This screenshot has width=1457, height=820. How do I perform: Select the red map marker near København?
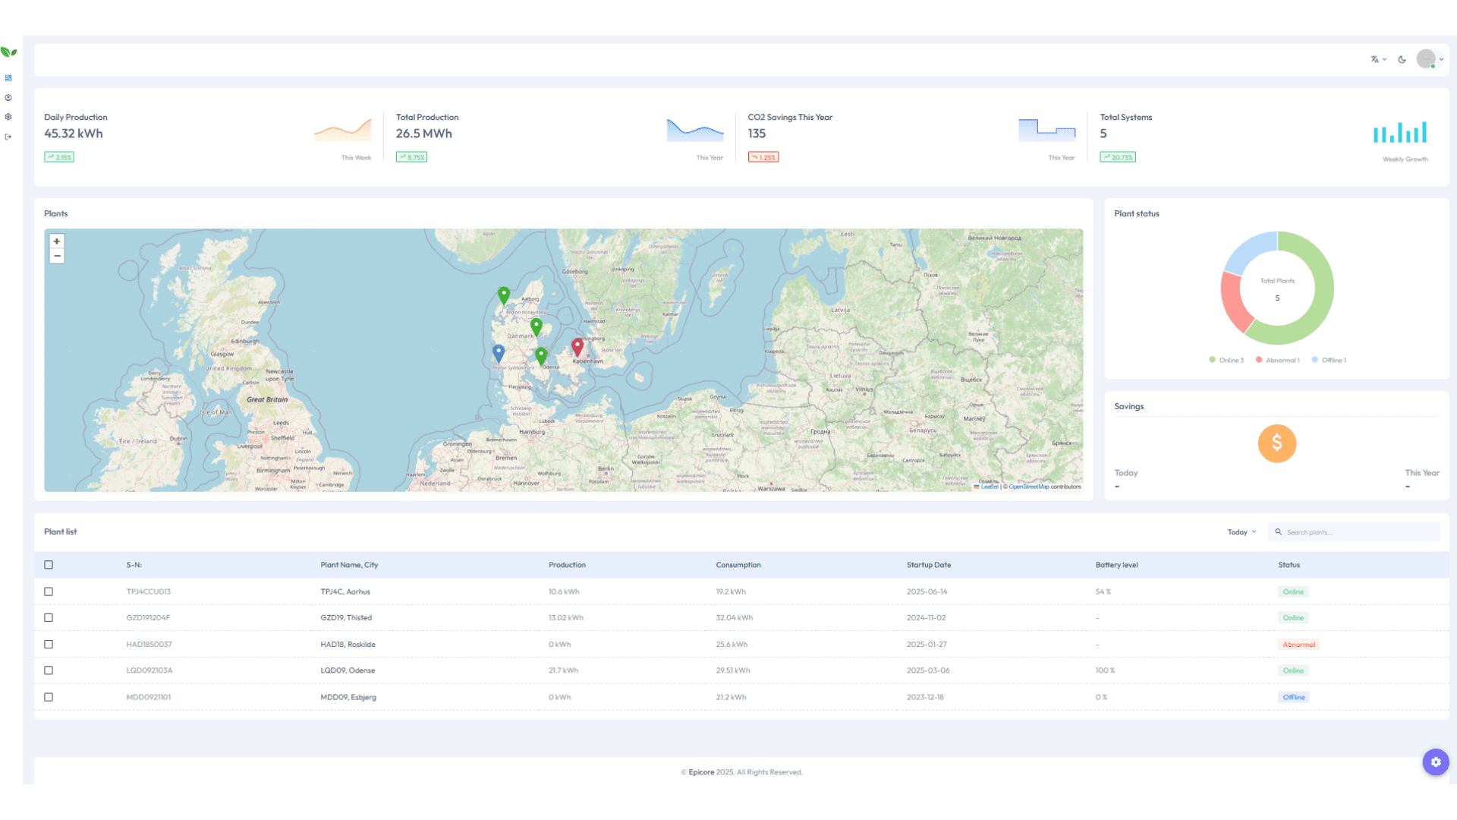[x=577, y=348]
